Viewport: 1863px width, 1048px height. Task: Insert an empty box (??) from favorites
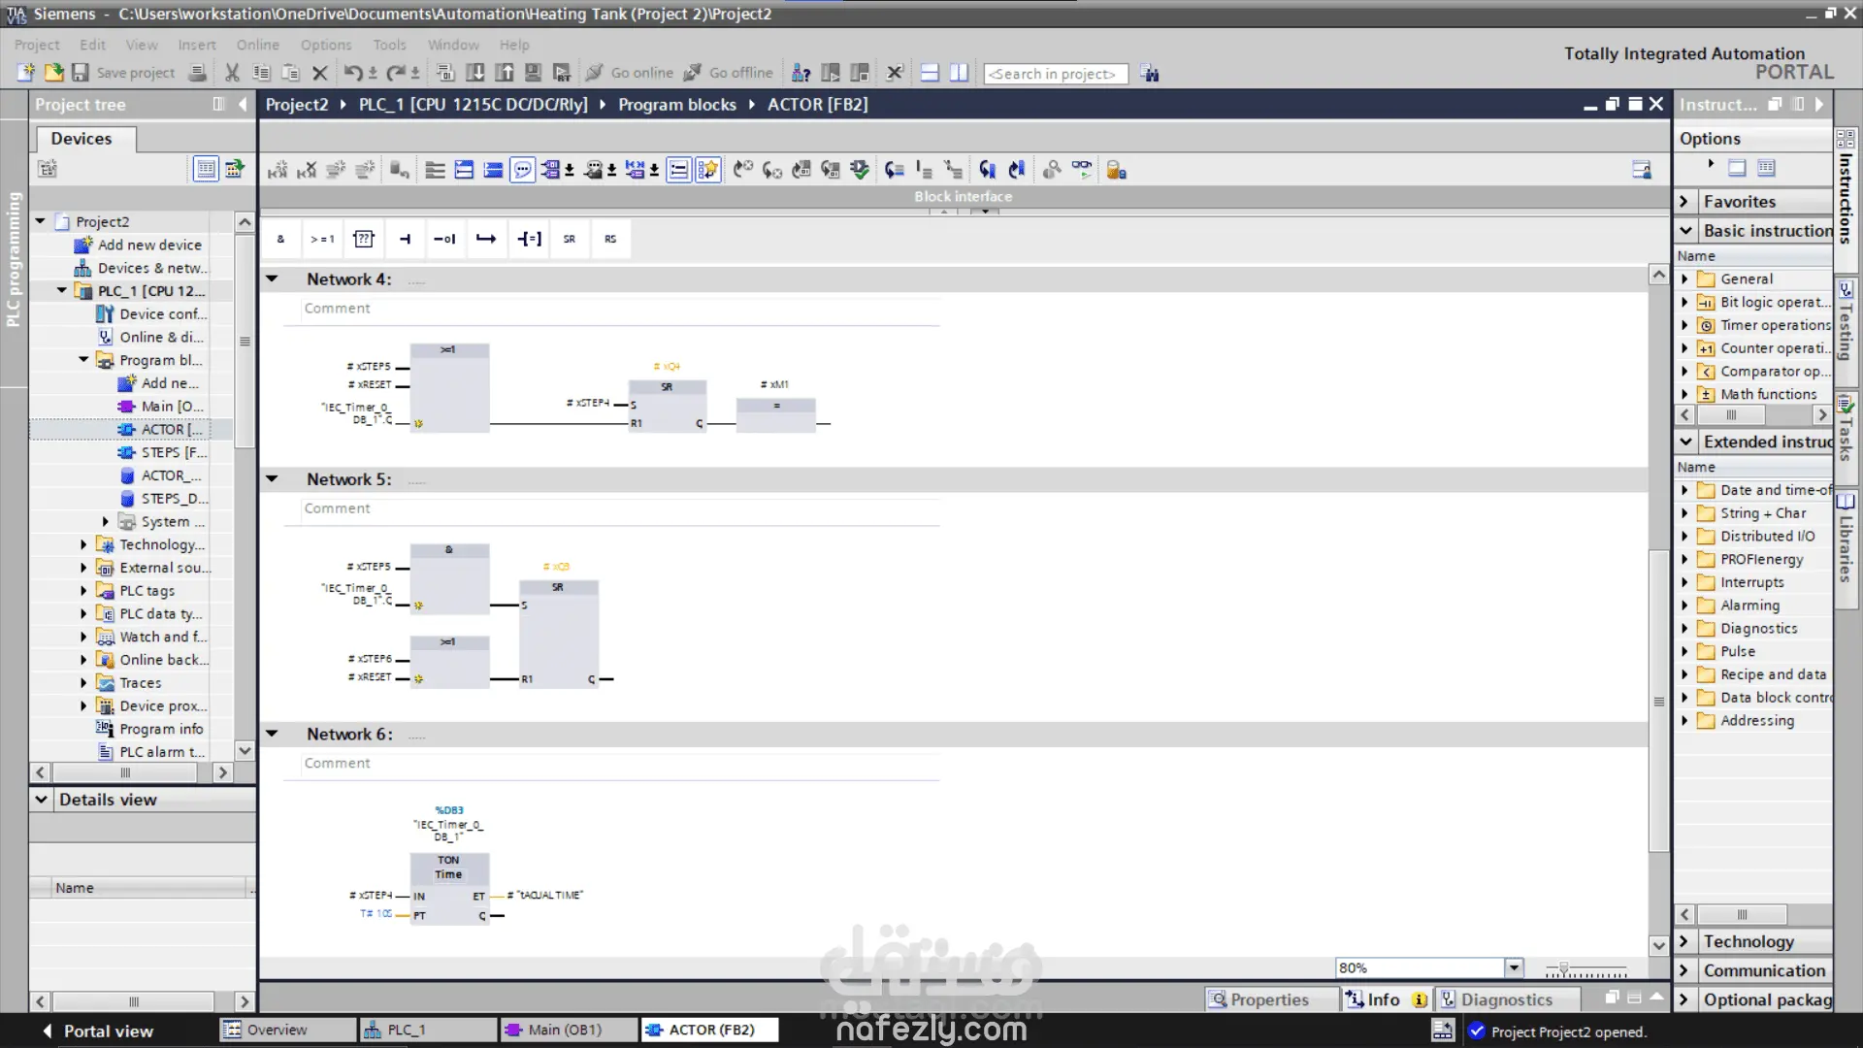click(x=364, y=239)
